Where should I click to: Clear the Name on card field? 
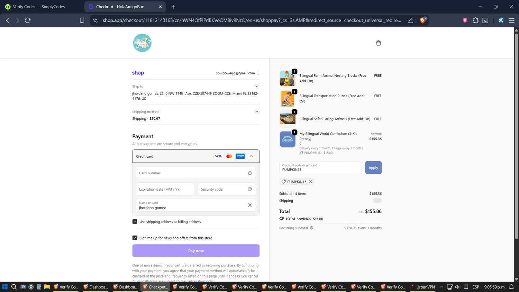pyautogui.click(x=250, y=205)
